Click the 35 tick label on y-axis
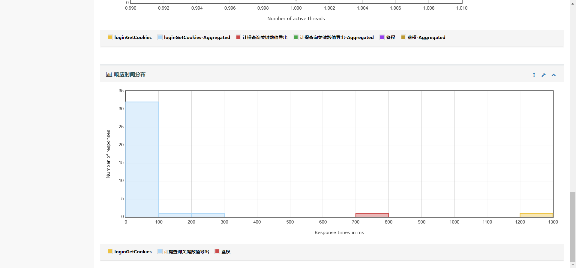The width and height of the screenshot is (576, 268). 121,91
